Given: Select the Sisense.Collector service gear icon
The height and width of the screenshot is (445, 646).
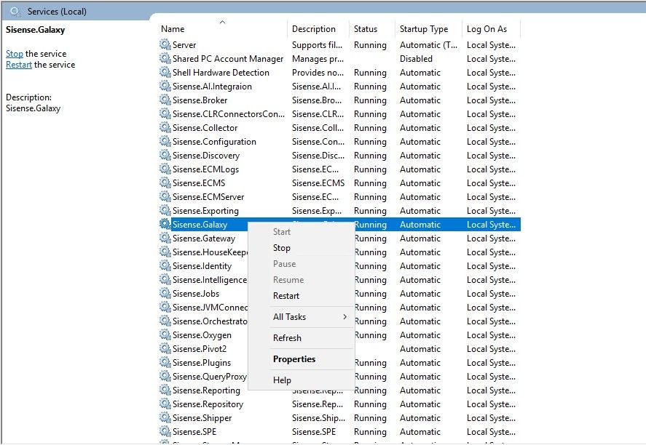Looking at the screenshot, I should click(165, 128).
